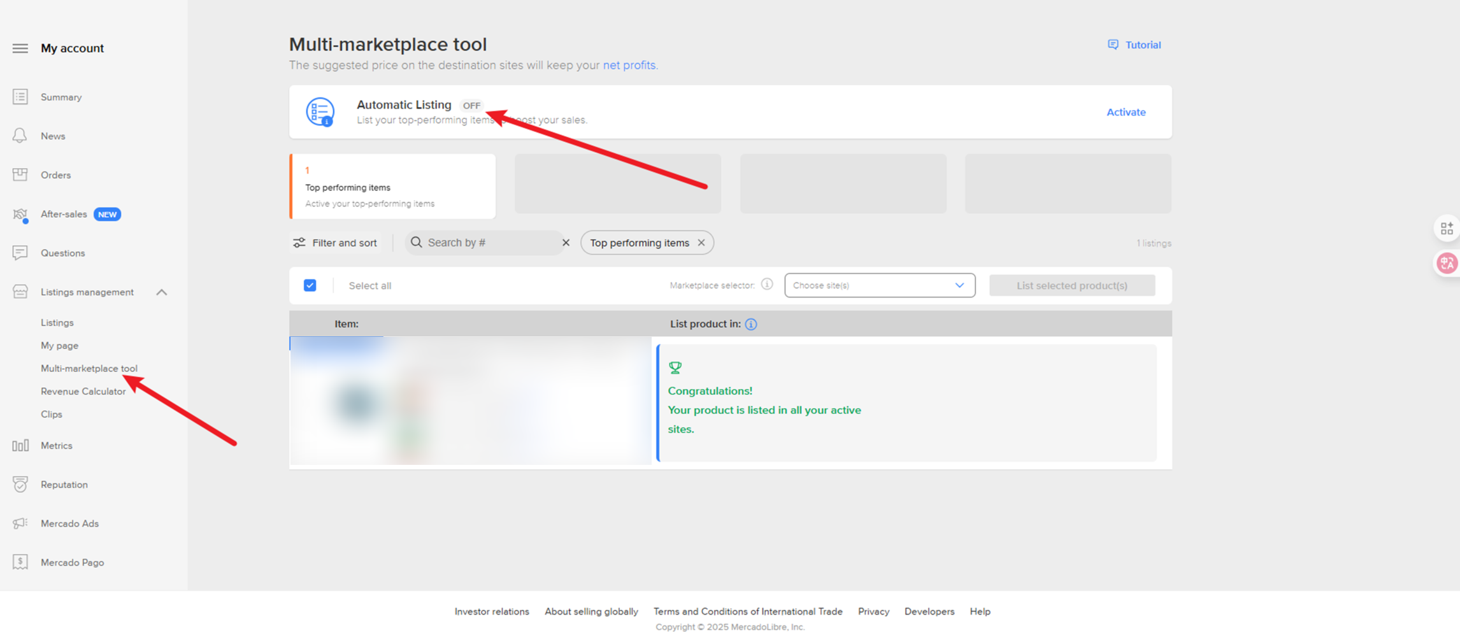Click the info icon next to Marketplace selector
Screen dimensions: 1460x633
(x=767, y=285)
